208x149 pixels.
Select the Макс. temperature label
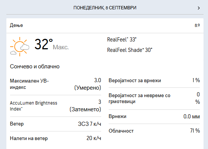(61, 47)
